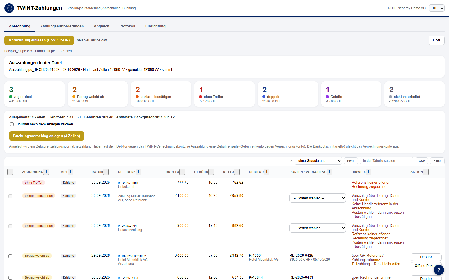Open the Aktion column menu icon
The height and width of the screenshot is (280, 449).
click(x=426, y=172)
